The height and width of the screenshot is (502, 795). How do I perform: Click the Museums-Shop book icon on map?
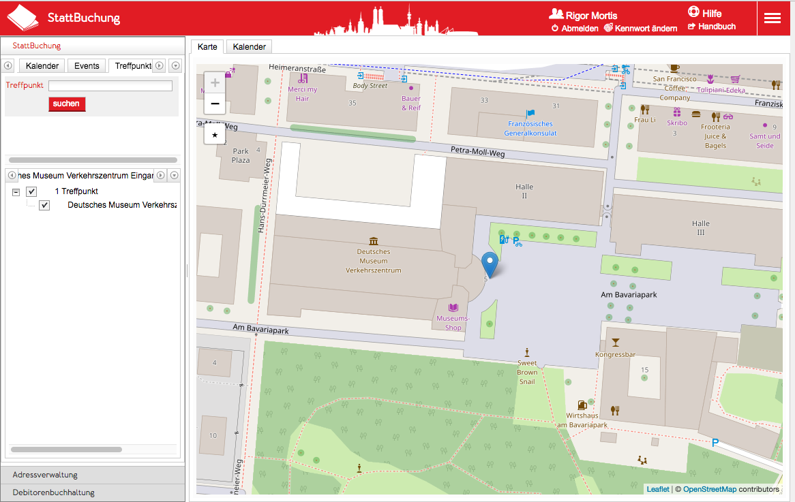pyautogui.click(x=453, y=309)
